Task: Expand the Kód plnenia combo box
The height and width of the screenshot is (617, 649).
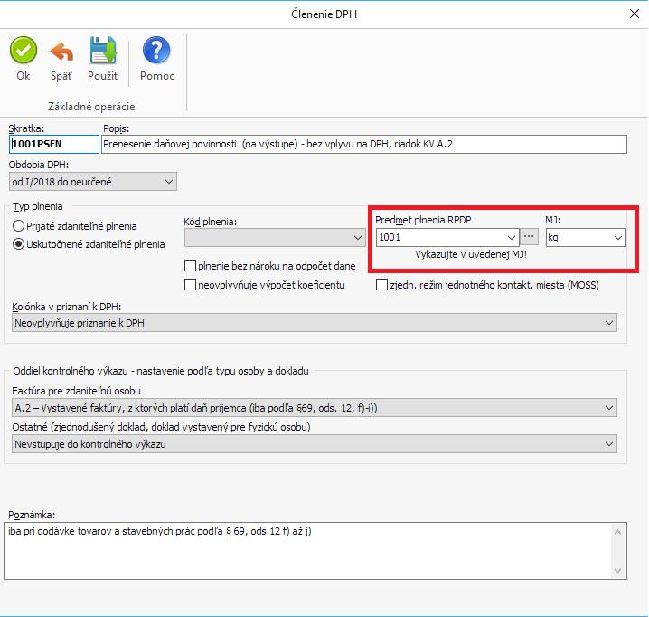Action: pyautogui.click(x=275, y=238)
